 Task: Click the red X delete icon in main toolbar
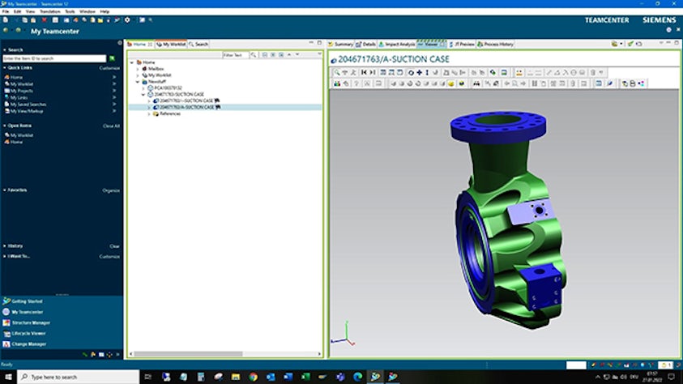click(x=44, y=20)
